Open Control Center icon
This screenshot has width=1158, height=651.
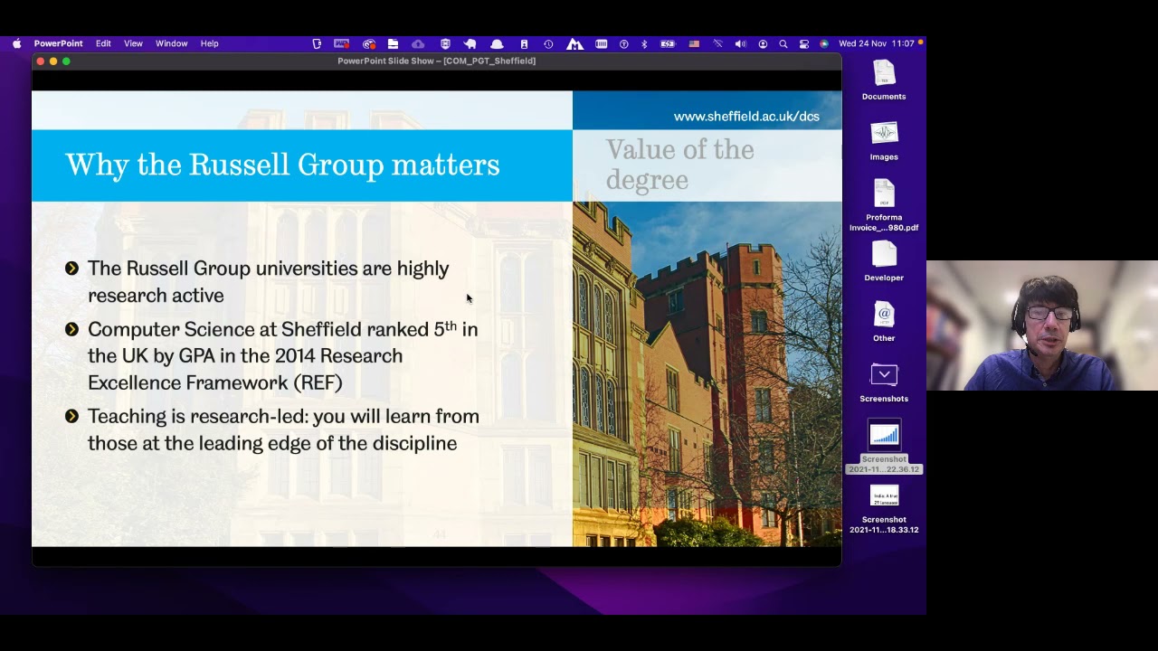click(x=803, y=43)
